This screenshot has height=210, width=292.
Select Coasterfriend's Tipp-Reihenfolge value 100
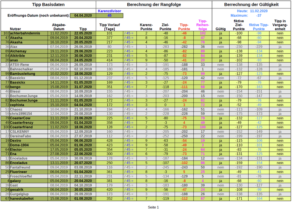pos(203,127)
